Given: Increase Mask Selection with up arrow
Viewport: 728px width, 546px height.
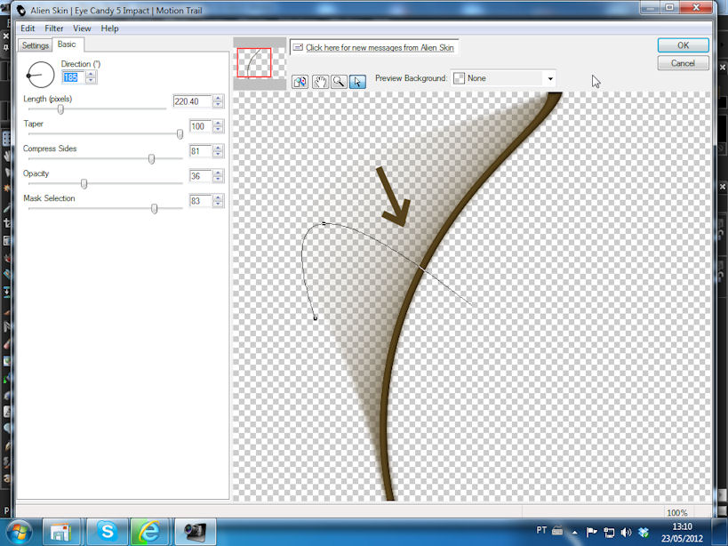Looking at the screenshot, I should 218,197.
